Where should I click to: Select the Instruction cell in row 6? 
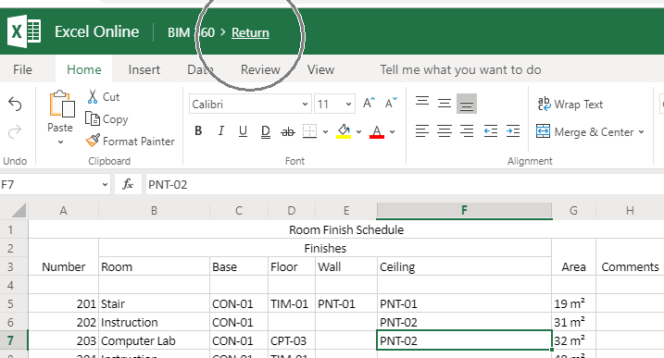click(x=154, y=323)
